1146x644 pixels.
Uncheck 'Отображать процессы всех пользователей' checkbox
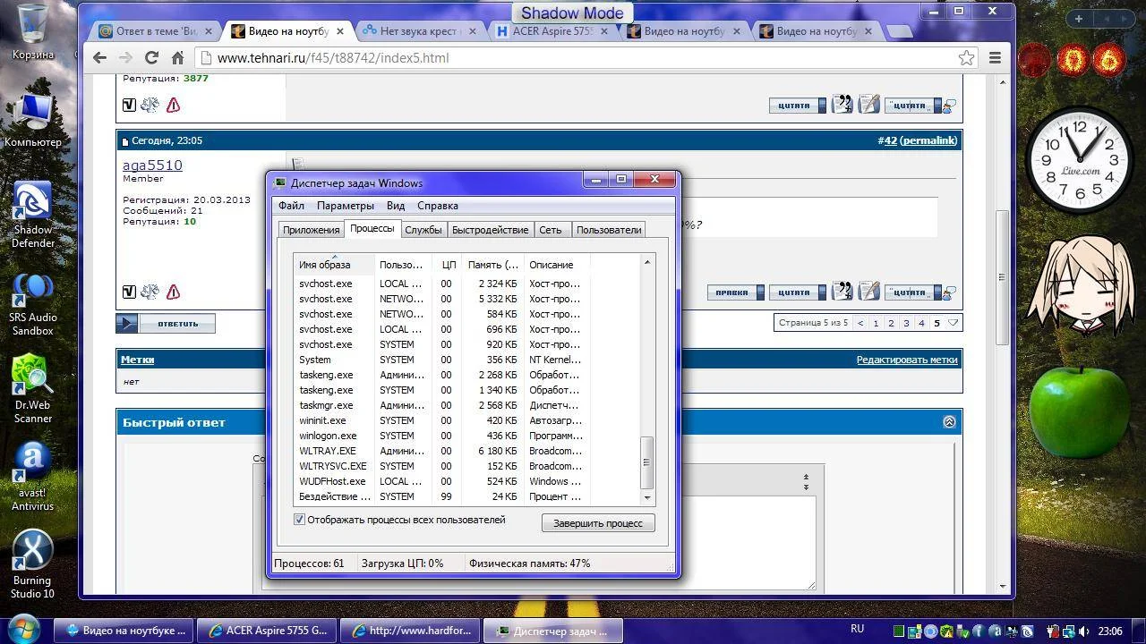300,520
